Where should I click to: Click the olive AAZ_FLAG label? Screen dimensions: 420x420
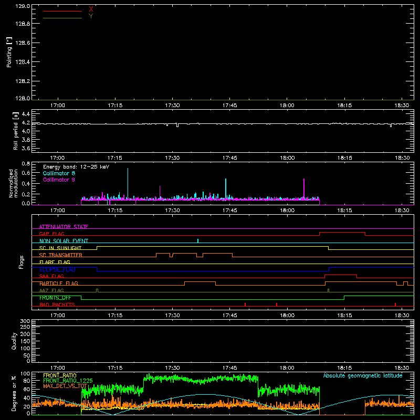51,290
